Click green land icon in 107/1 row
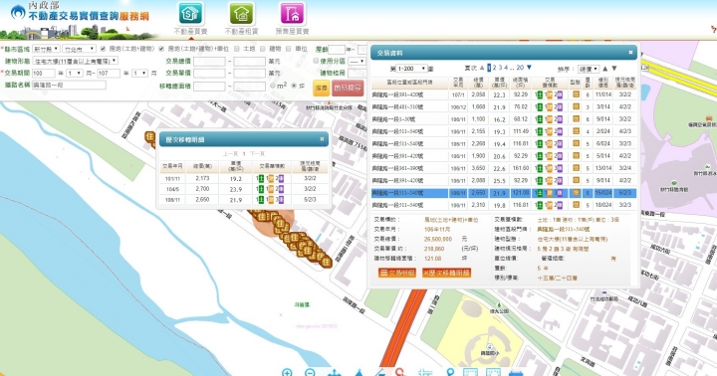Image resolution: width=717 pixels, height=376 pixels. (x=540, y=94)
